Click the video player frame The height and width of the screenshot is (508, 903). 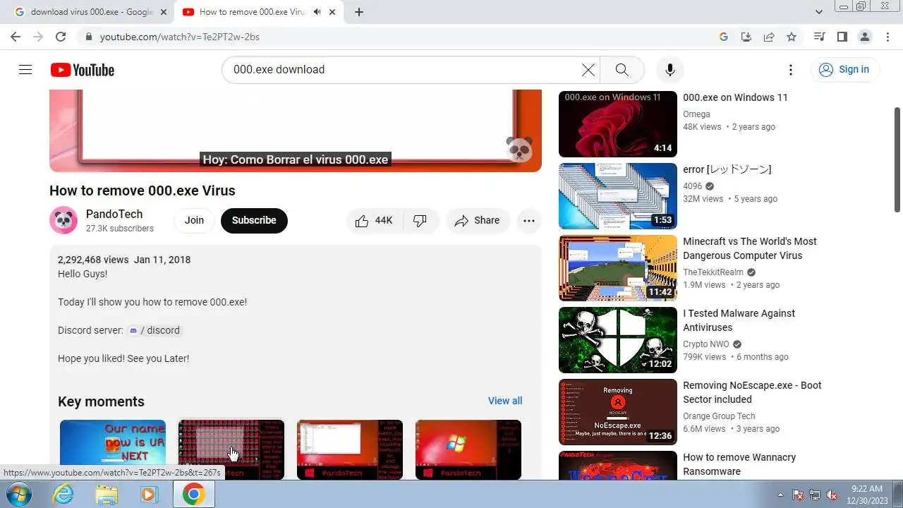coord(295,131)
